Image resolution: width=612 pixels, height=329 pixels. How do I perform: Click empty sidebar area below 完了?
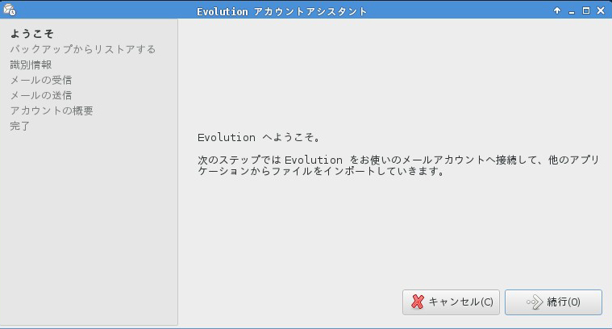pyautogui.click(x=89, y=226)
